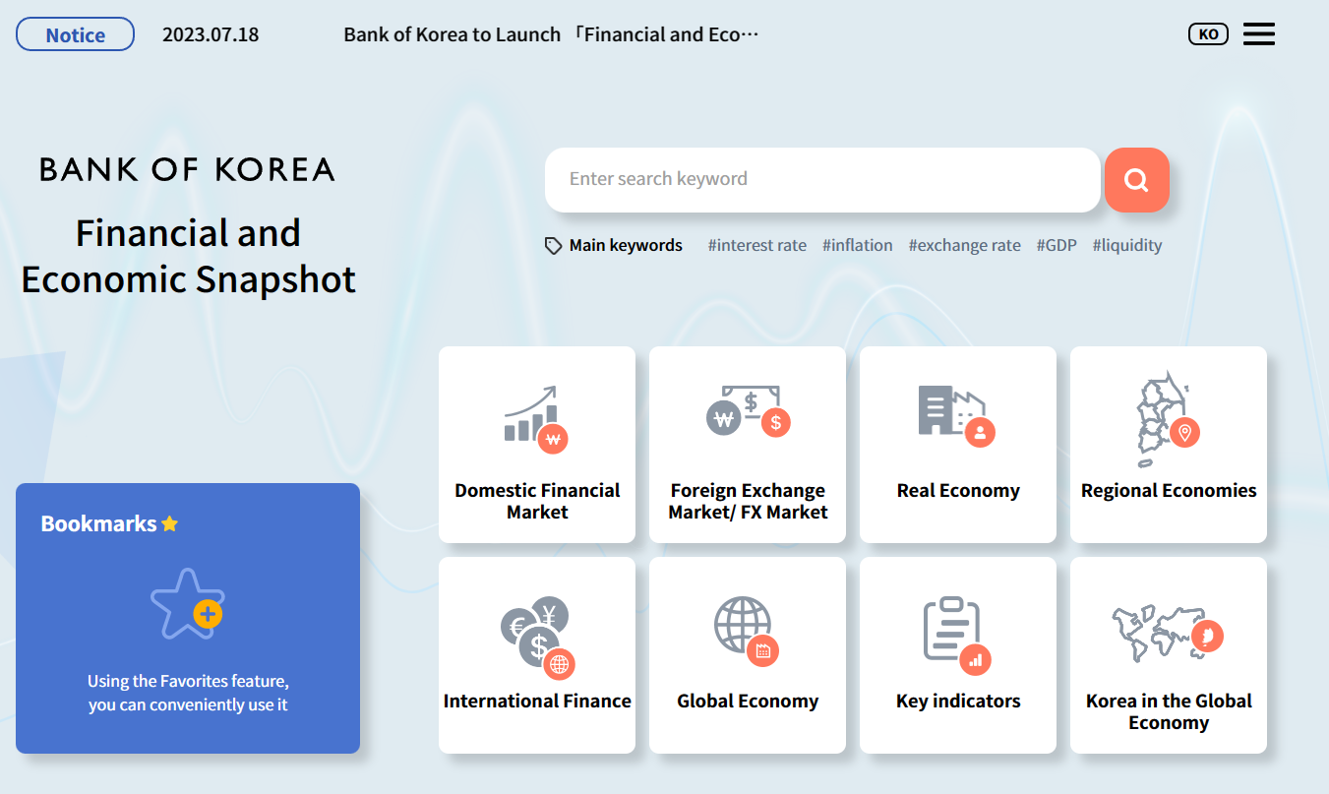Select the #exchange rate keyword
Image resolution: width=1329 pixels, height=794 pixels.
coord(964,246)
